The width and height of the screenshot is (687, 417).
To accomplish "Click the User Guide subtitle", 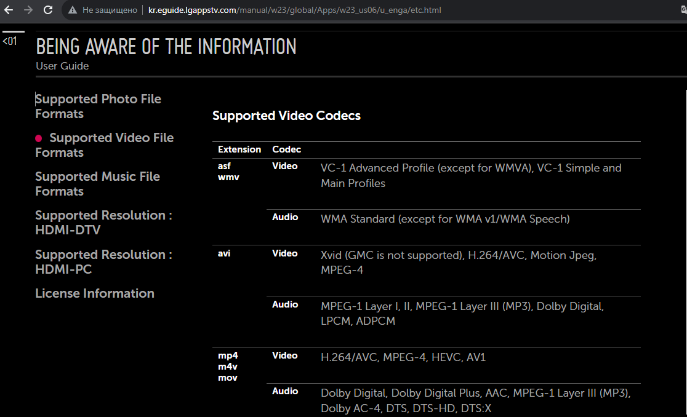I will point(62,66).
